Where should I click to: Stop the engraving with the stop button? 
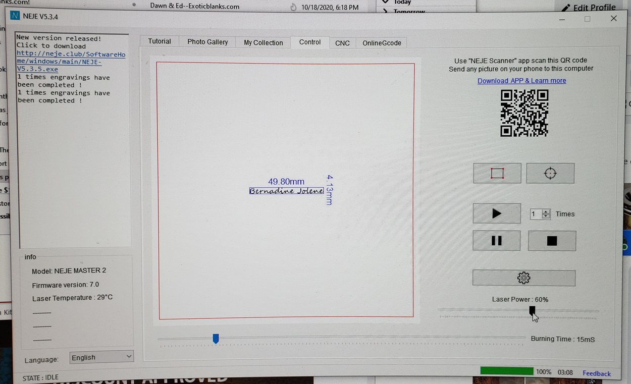(552, 241)
